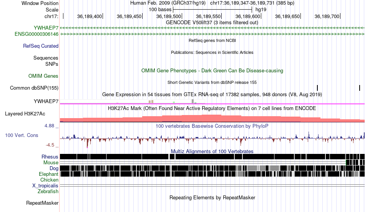Viewport: 365px width, 212px height.
Task: Click the SNPs publications track label
Action: pos(52,64)
